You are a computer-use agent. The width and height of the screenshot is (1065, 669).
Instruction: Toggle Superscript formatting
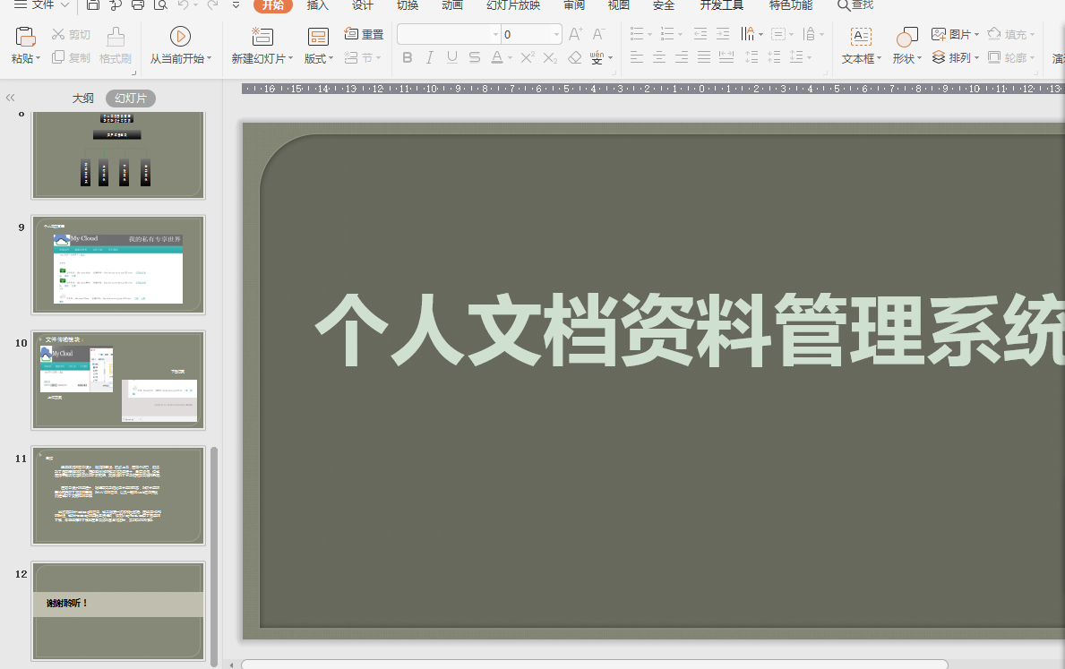[527, 57]
